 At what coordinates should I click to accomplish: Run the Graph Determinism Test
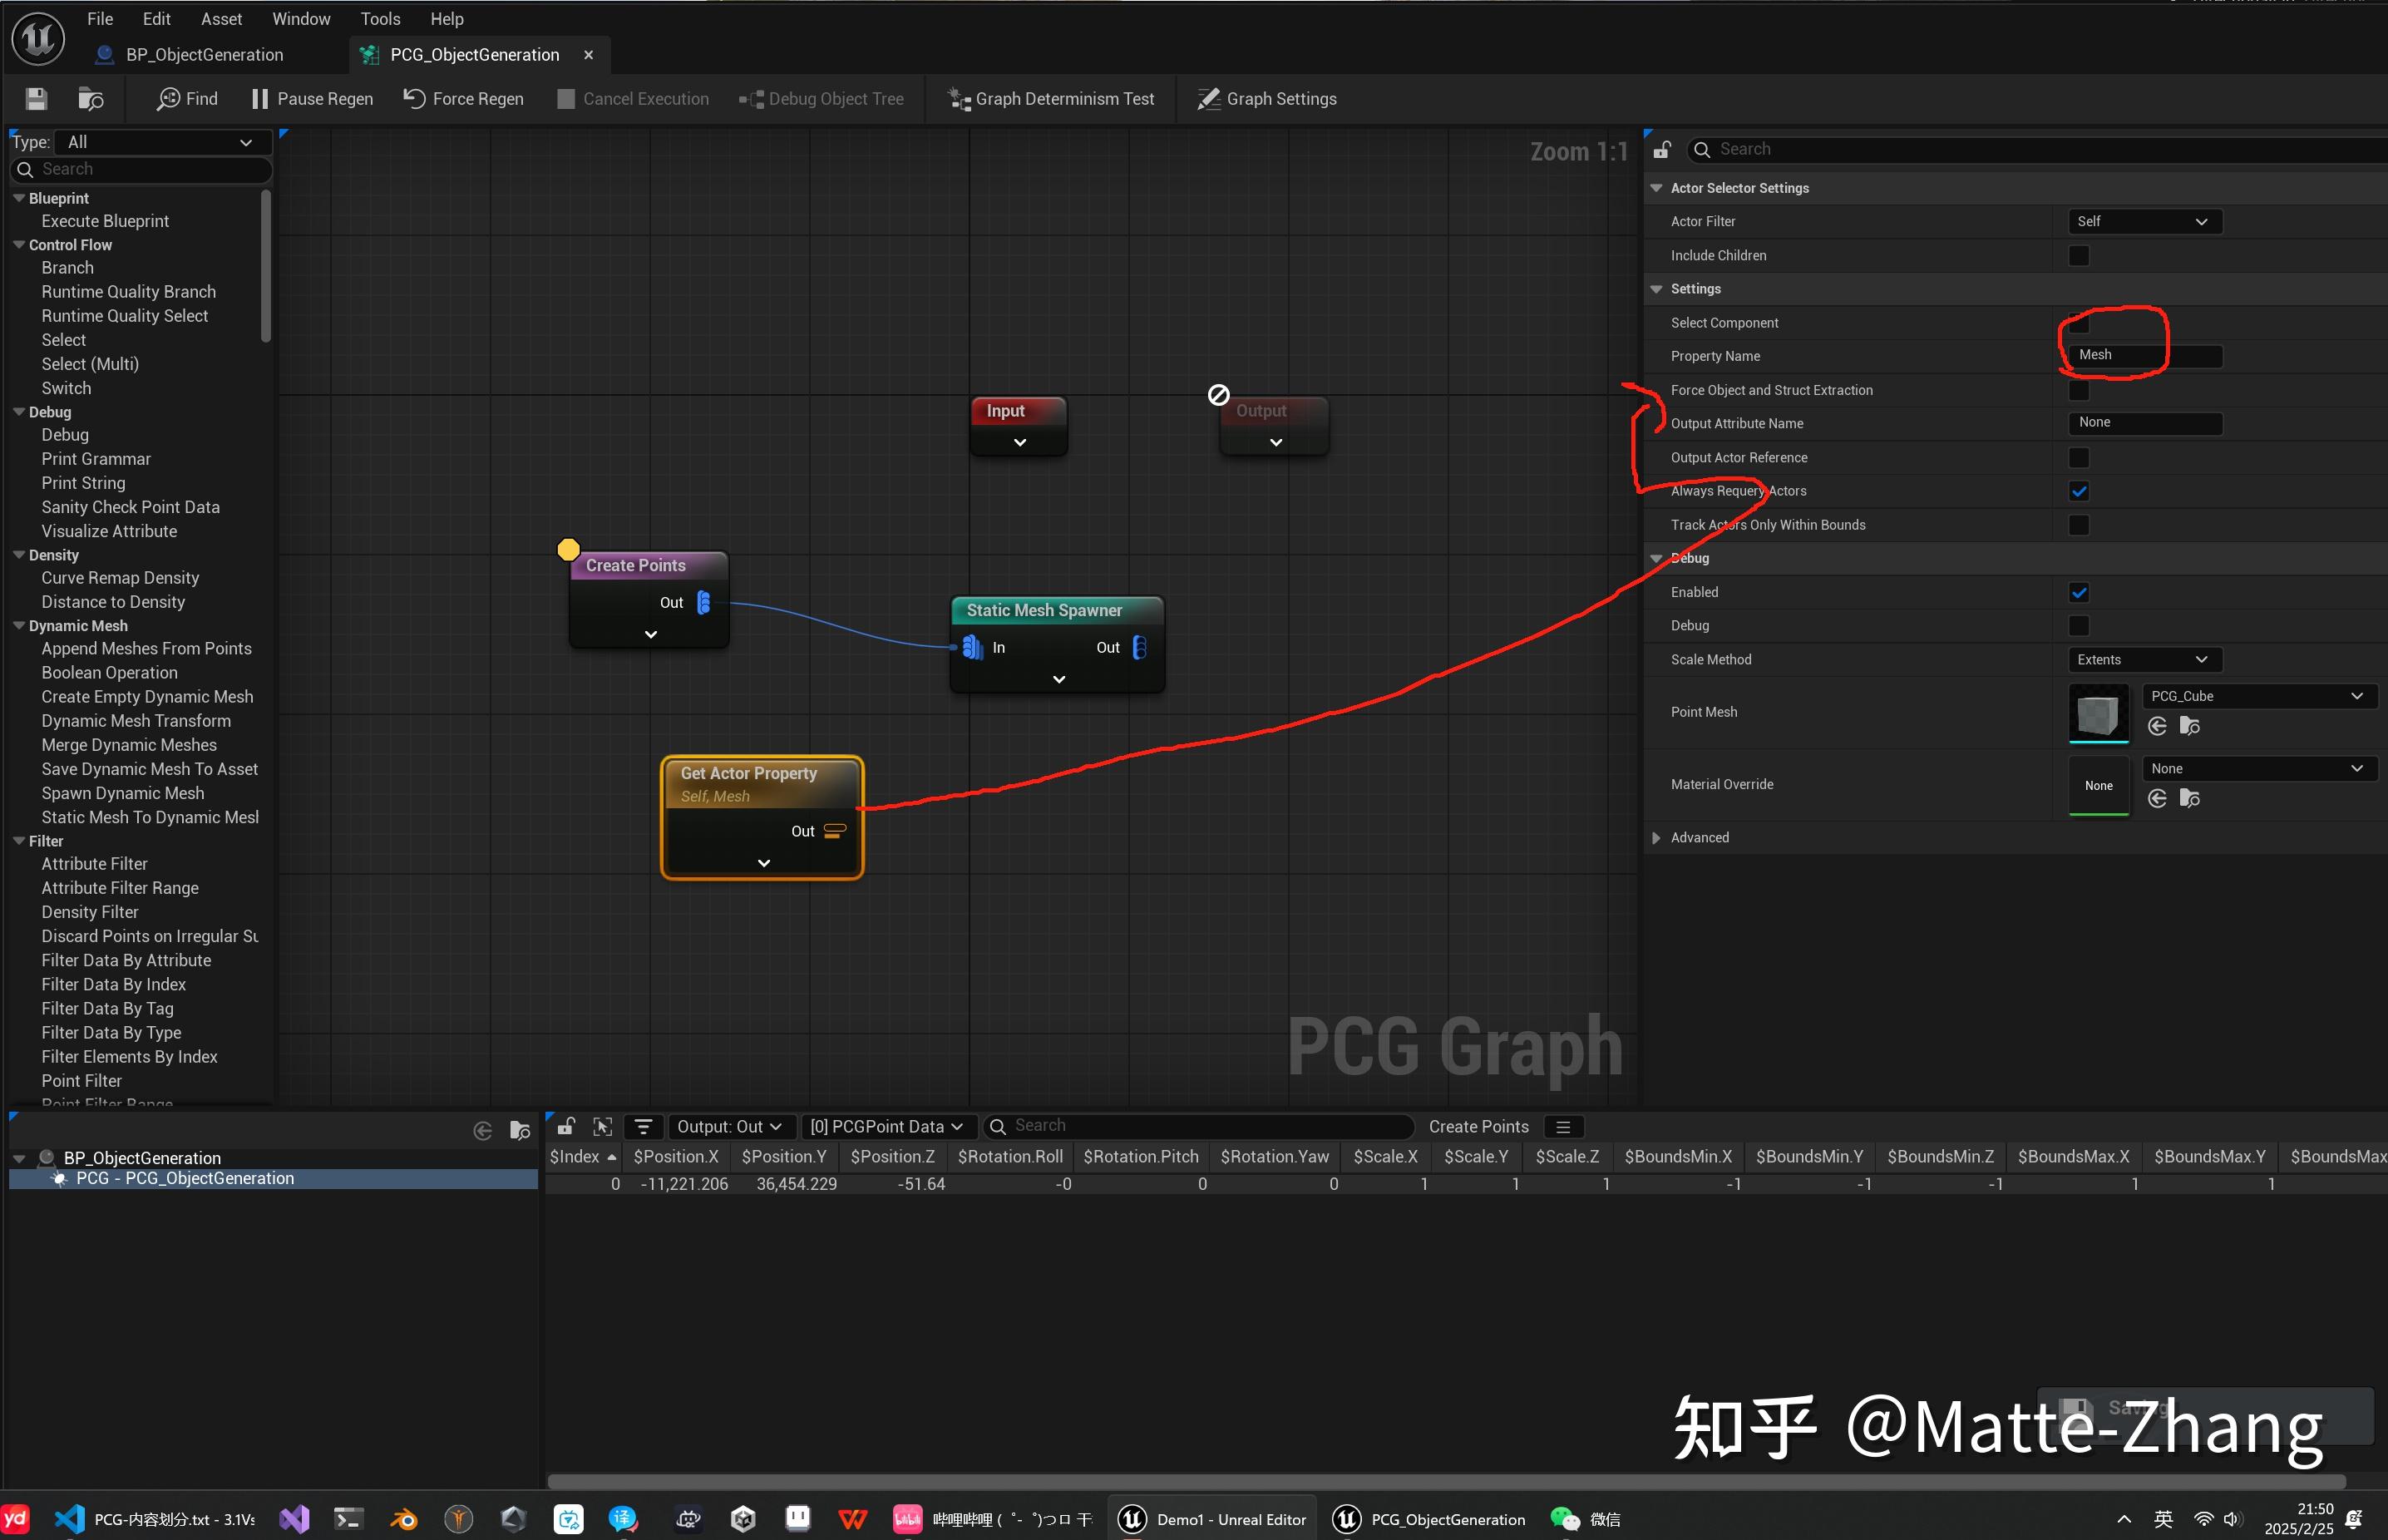point(1049,98)
